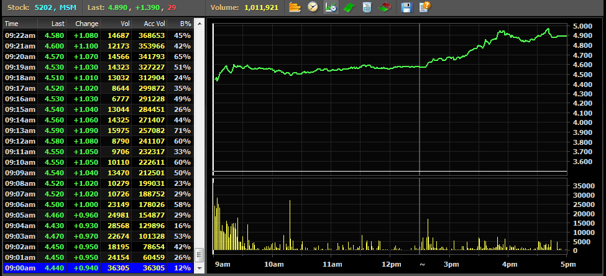Click the green money note icon

coord(349,7)
